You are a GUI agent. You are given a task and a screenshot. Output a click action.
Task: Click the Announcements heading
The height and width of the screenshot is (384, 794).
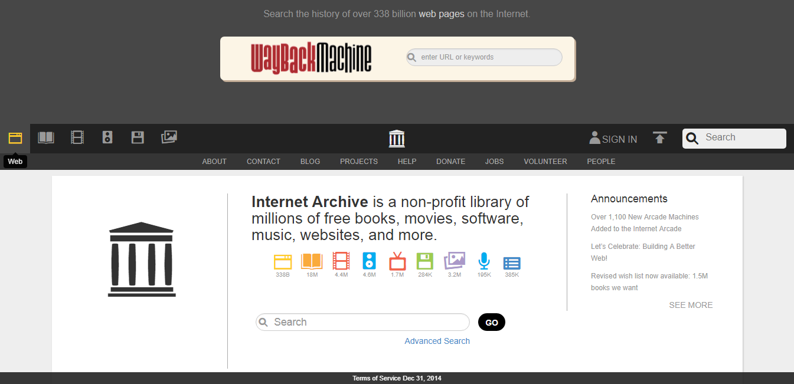point(629,199)
